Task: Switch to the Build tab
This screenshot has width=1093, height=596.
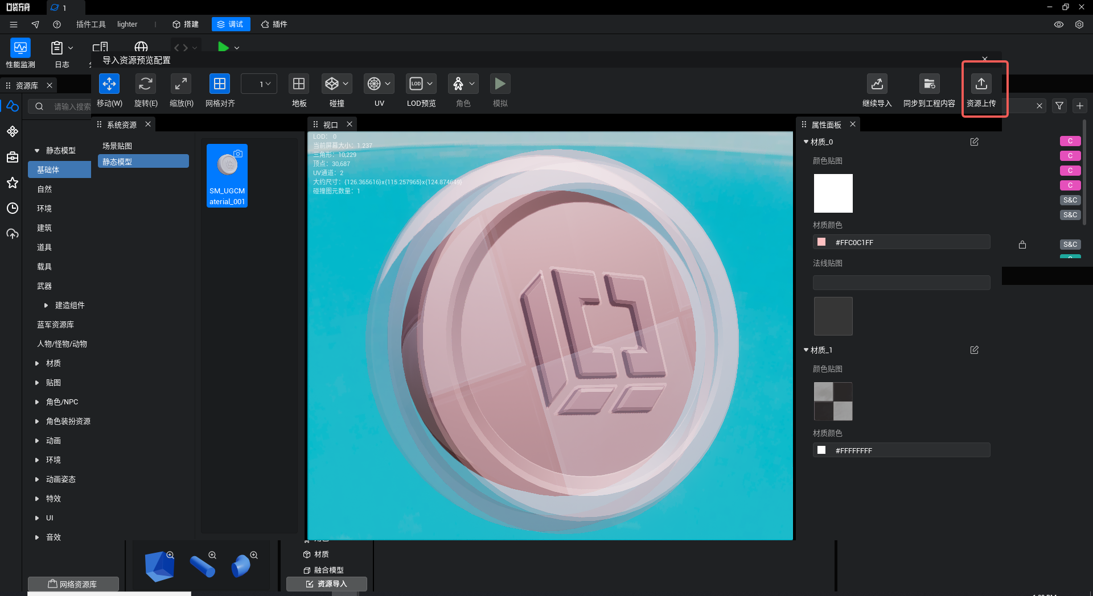Action: pos(186,24)
